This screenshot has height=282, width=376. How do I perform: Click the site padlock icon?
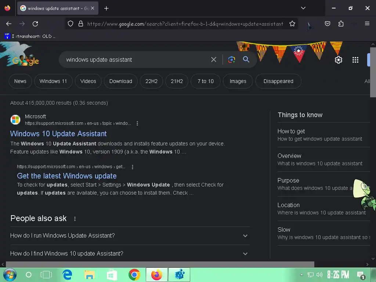pos(81,24)
